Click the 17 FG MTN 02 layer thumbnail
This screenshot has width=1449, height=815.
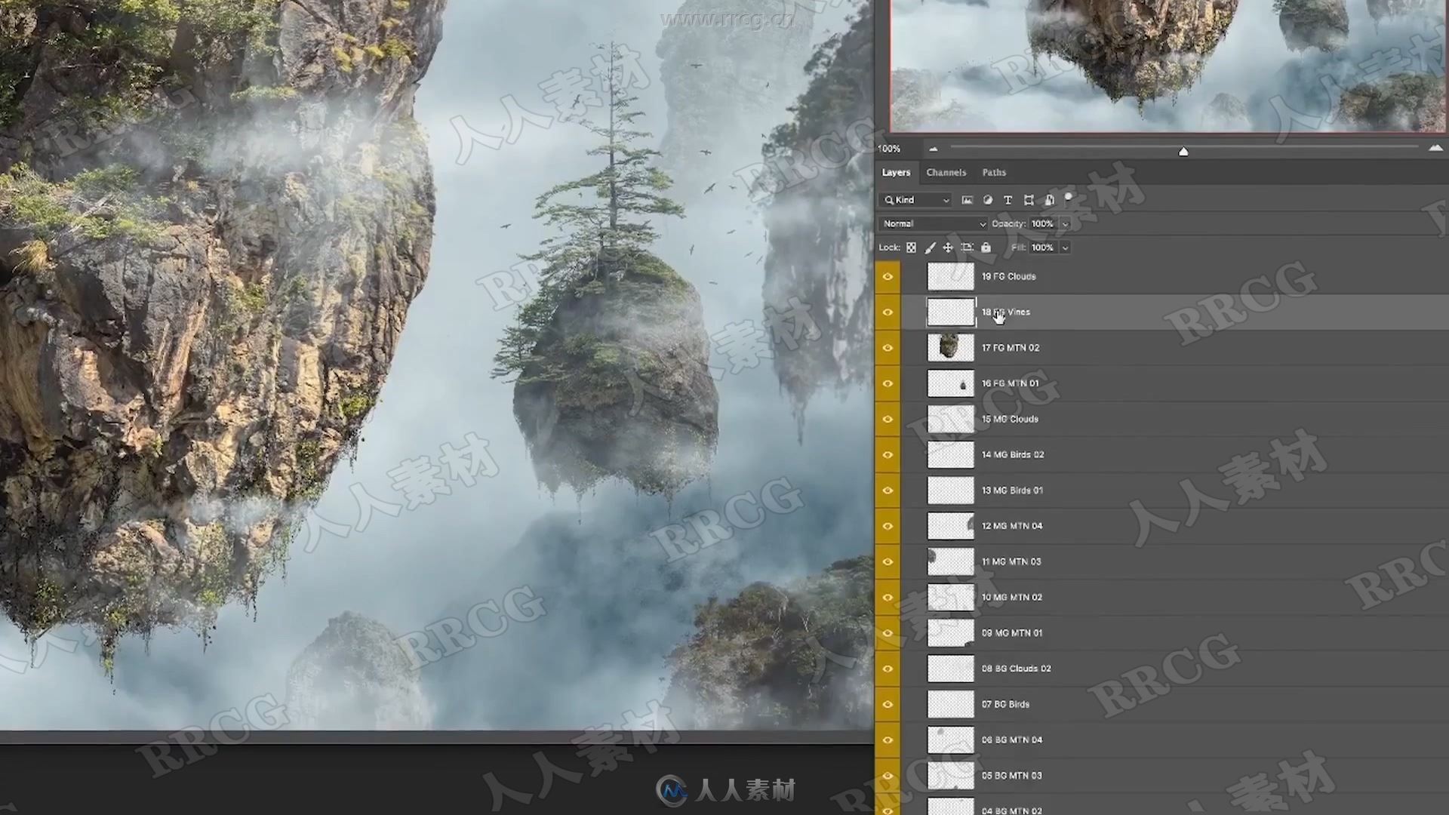click(950, 348)
